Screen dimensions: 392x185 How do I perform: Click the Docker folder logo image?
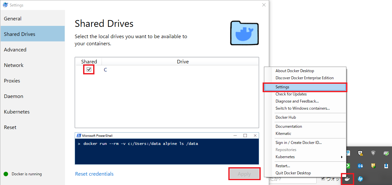click(244, 33)
